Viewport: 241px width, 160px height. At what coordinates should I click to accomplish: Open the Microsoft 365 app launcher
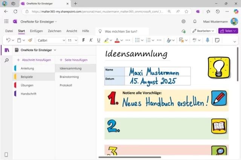pos(6,21)
